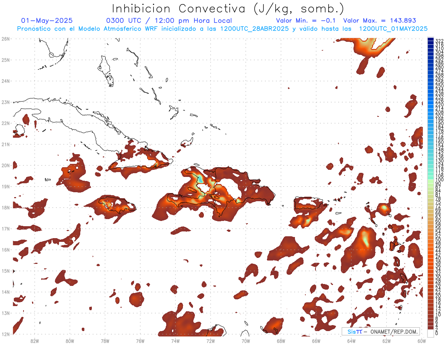The height and width of the screenshot is (346, 448).
Task: Click the dark blue 322 legend swatch
Action: (431, 40)
